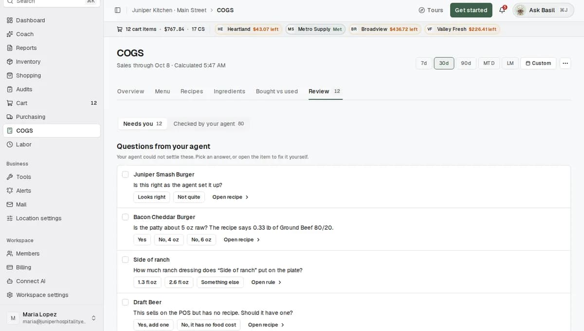Screen dimensions: 584x331
Task: Select the Needs you tab
Action: tap(143, 124)
